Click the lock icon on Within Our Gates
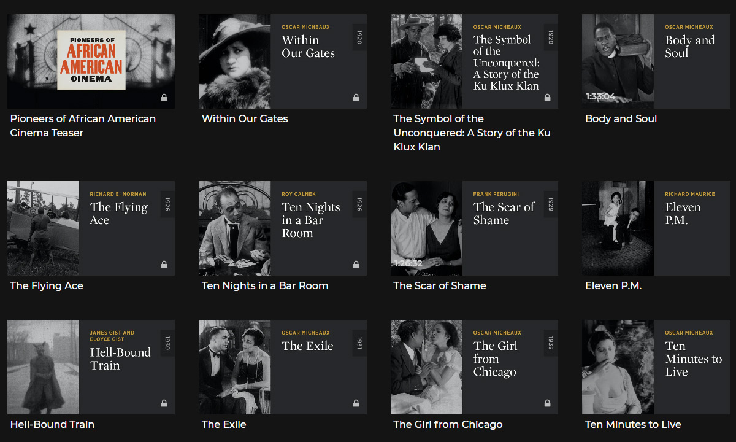Screen dimensions: 736x442 pos(356,97)
